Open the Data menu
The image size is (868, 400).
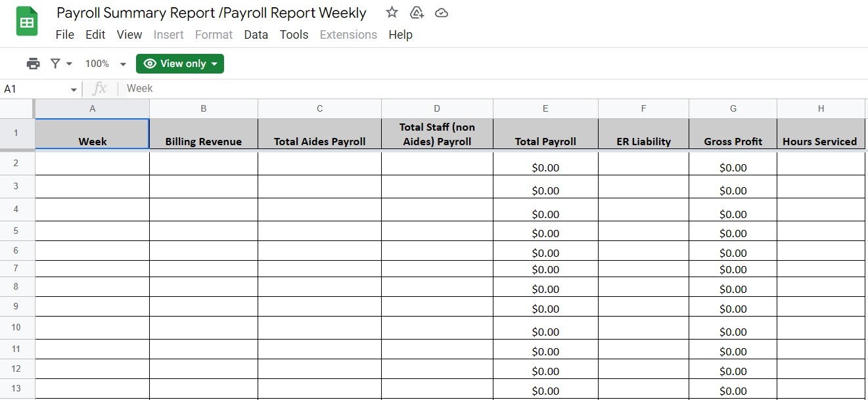click(x=256, y=35)
